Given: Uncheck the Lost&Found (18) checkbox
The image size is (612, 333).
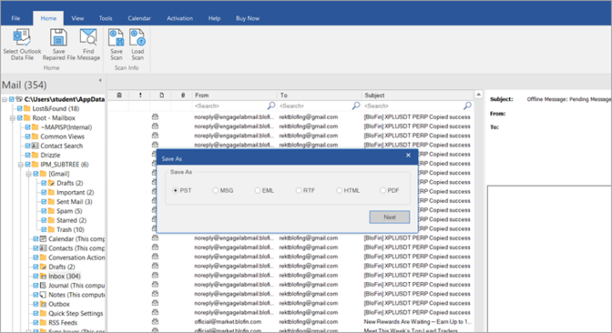Looking at the screenshot, I should (20, 109).
